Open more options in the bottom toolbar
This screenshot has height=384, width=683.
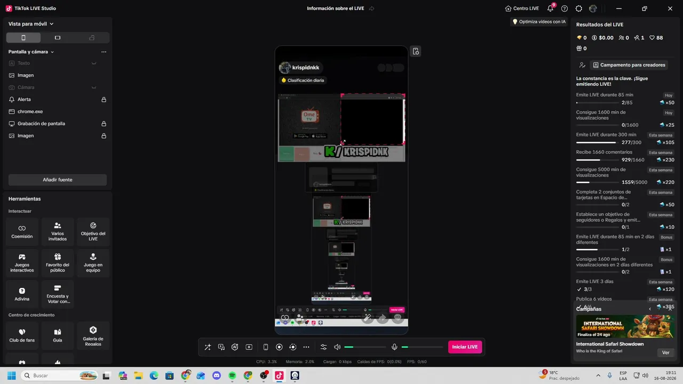[306, 347]
